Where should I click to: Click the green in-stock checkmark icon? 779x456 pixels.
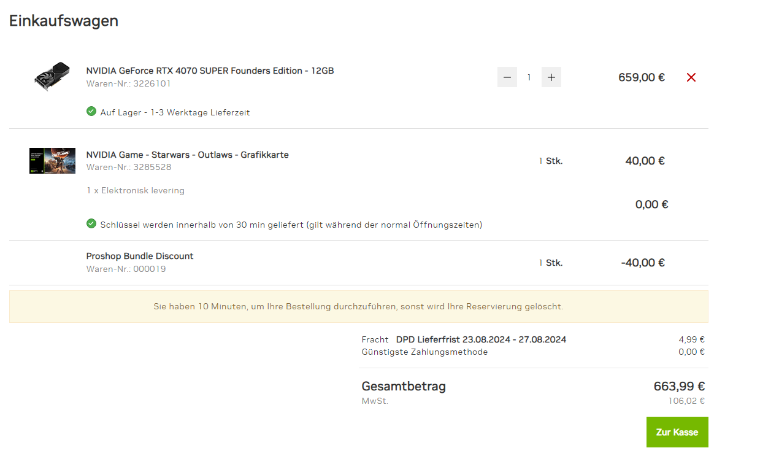point(91,112)
